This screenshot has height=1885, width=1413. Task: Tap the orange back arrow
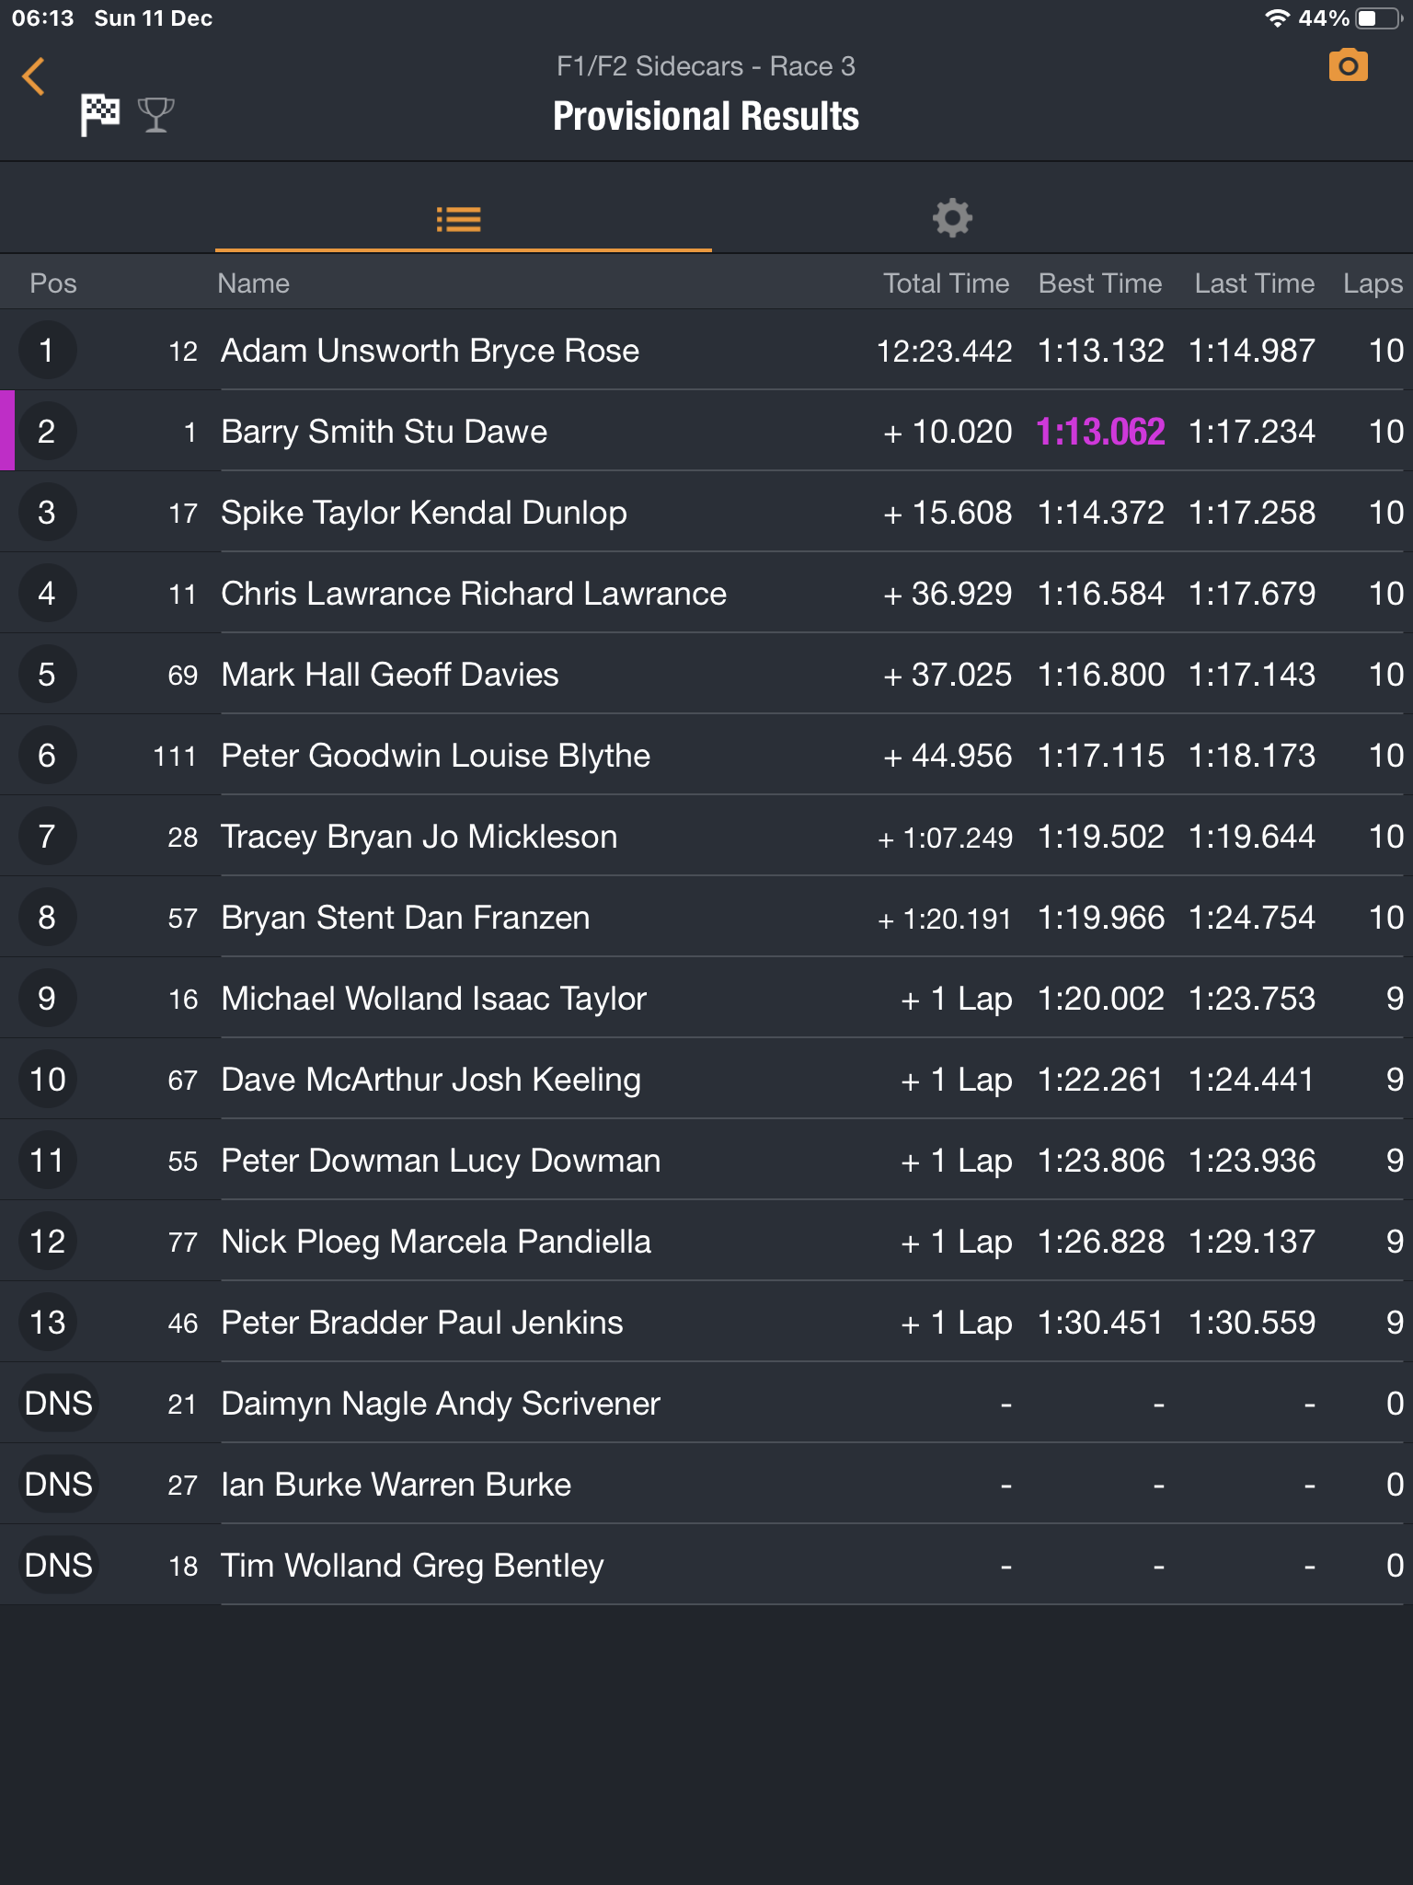[34, 76]
